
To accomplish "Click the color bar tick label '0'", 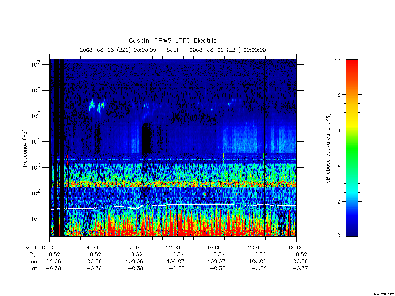I will point(339,235).
